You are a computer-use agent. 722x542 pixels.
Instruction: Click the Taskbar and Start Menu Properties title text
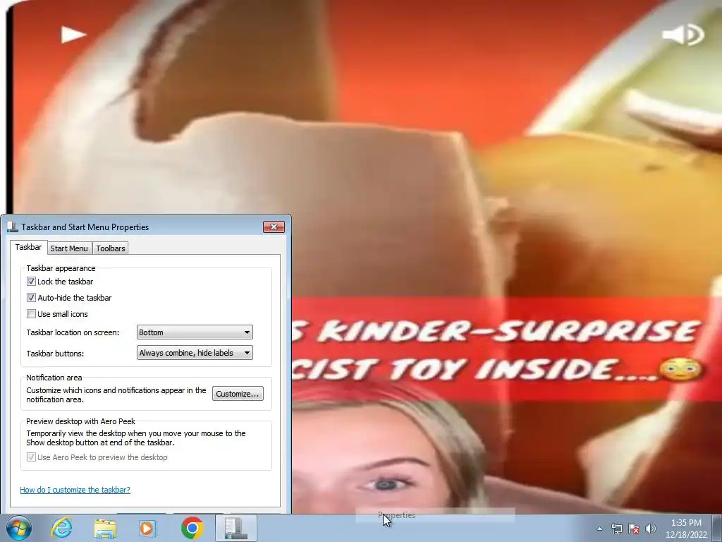[x=85, y=227]
